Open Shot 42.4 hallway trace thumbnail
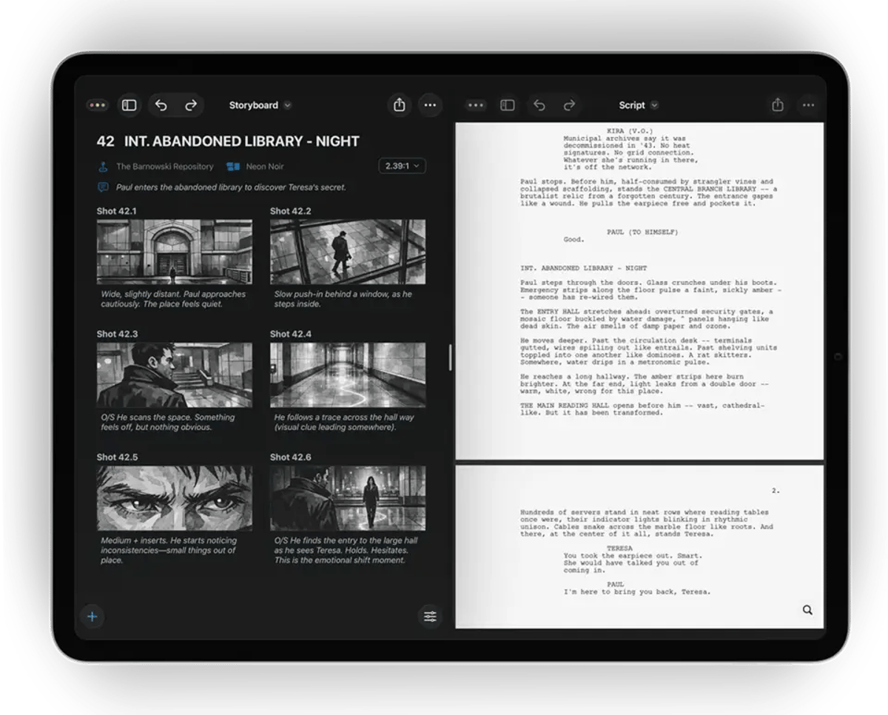 (x=348, y=375)
